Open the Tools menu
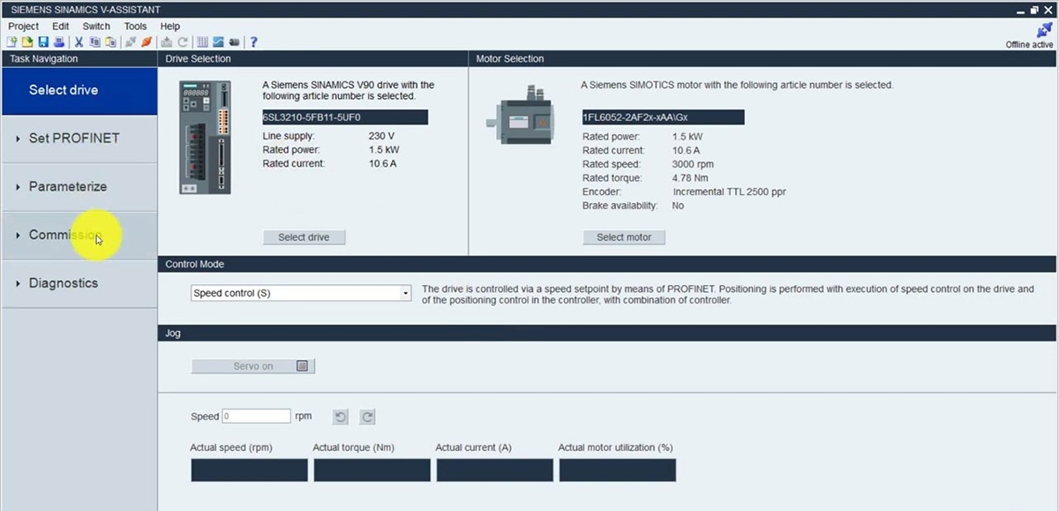The height and width of the screenshot is (511, 1059). (x=135, y=26)
